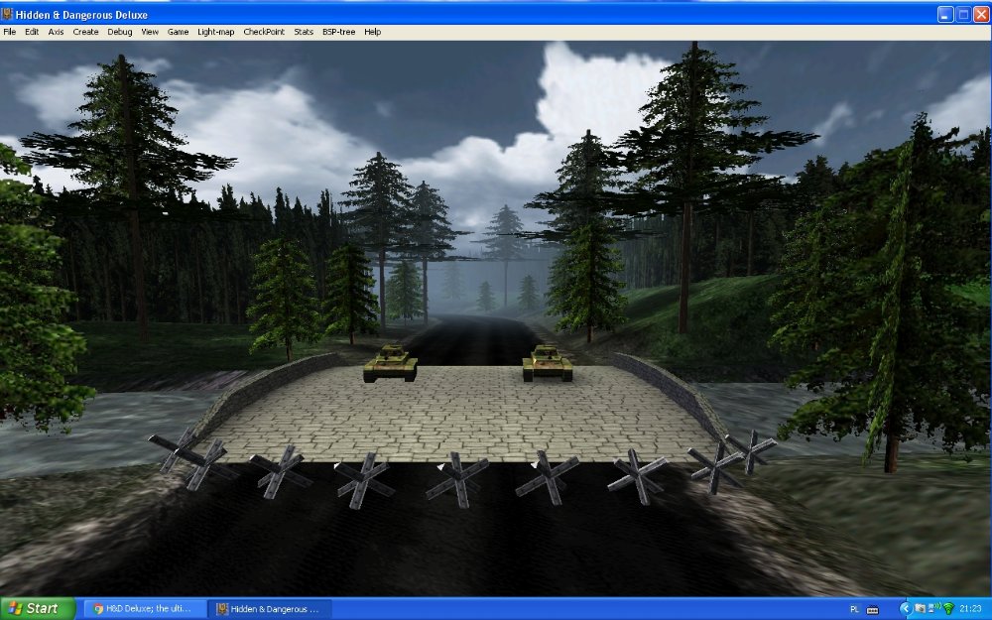This screenshot has width=992, height=620.
Task: Minimize the Hidden & Dangerous Deluxe window
Action: pos(945,15)
